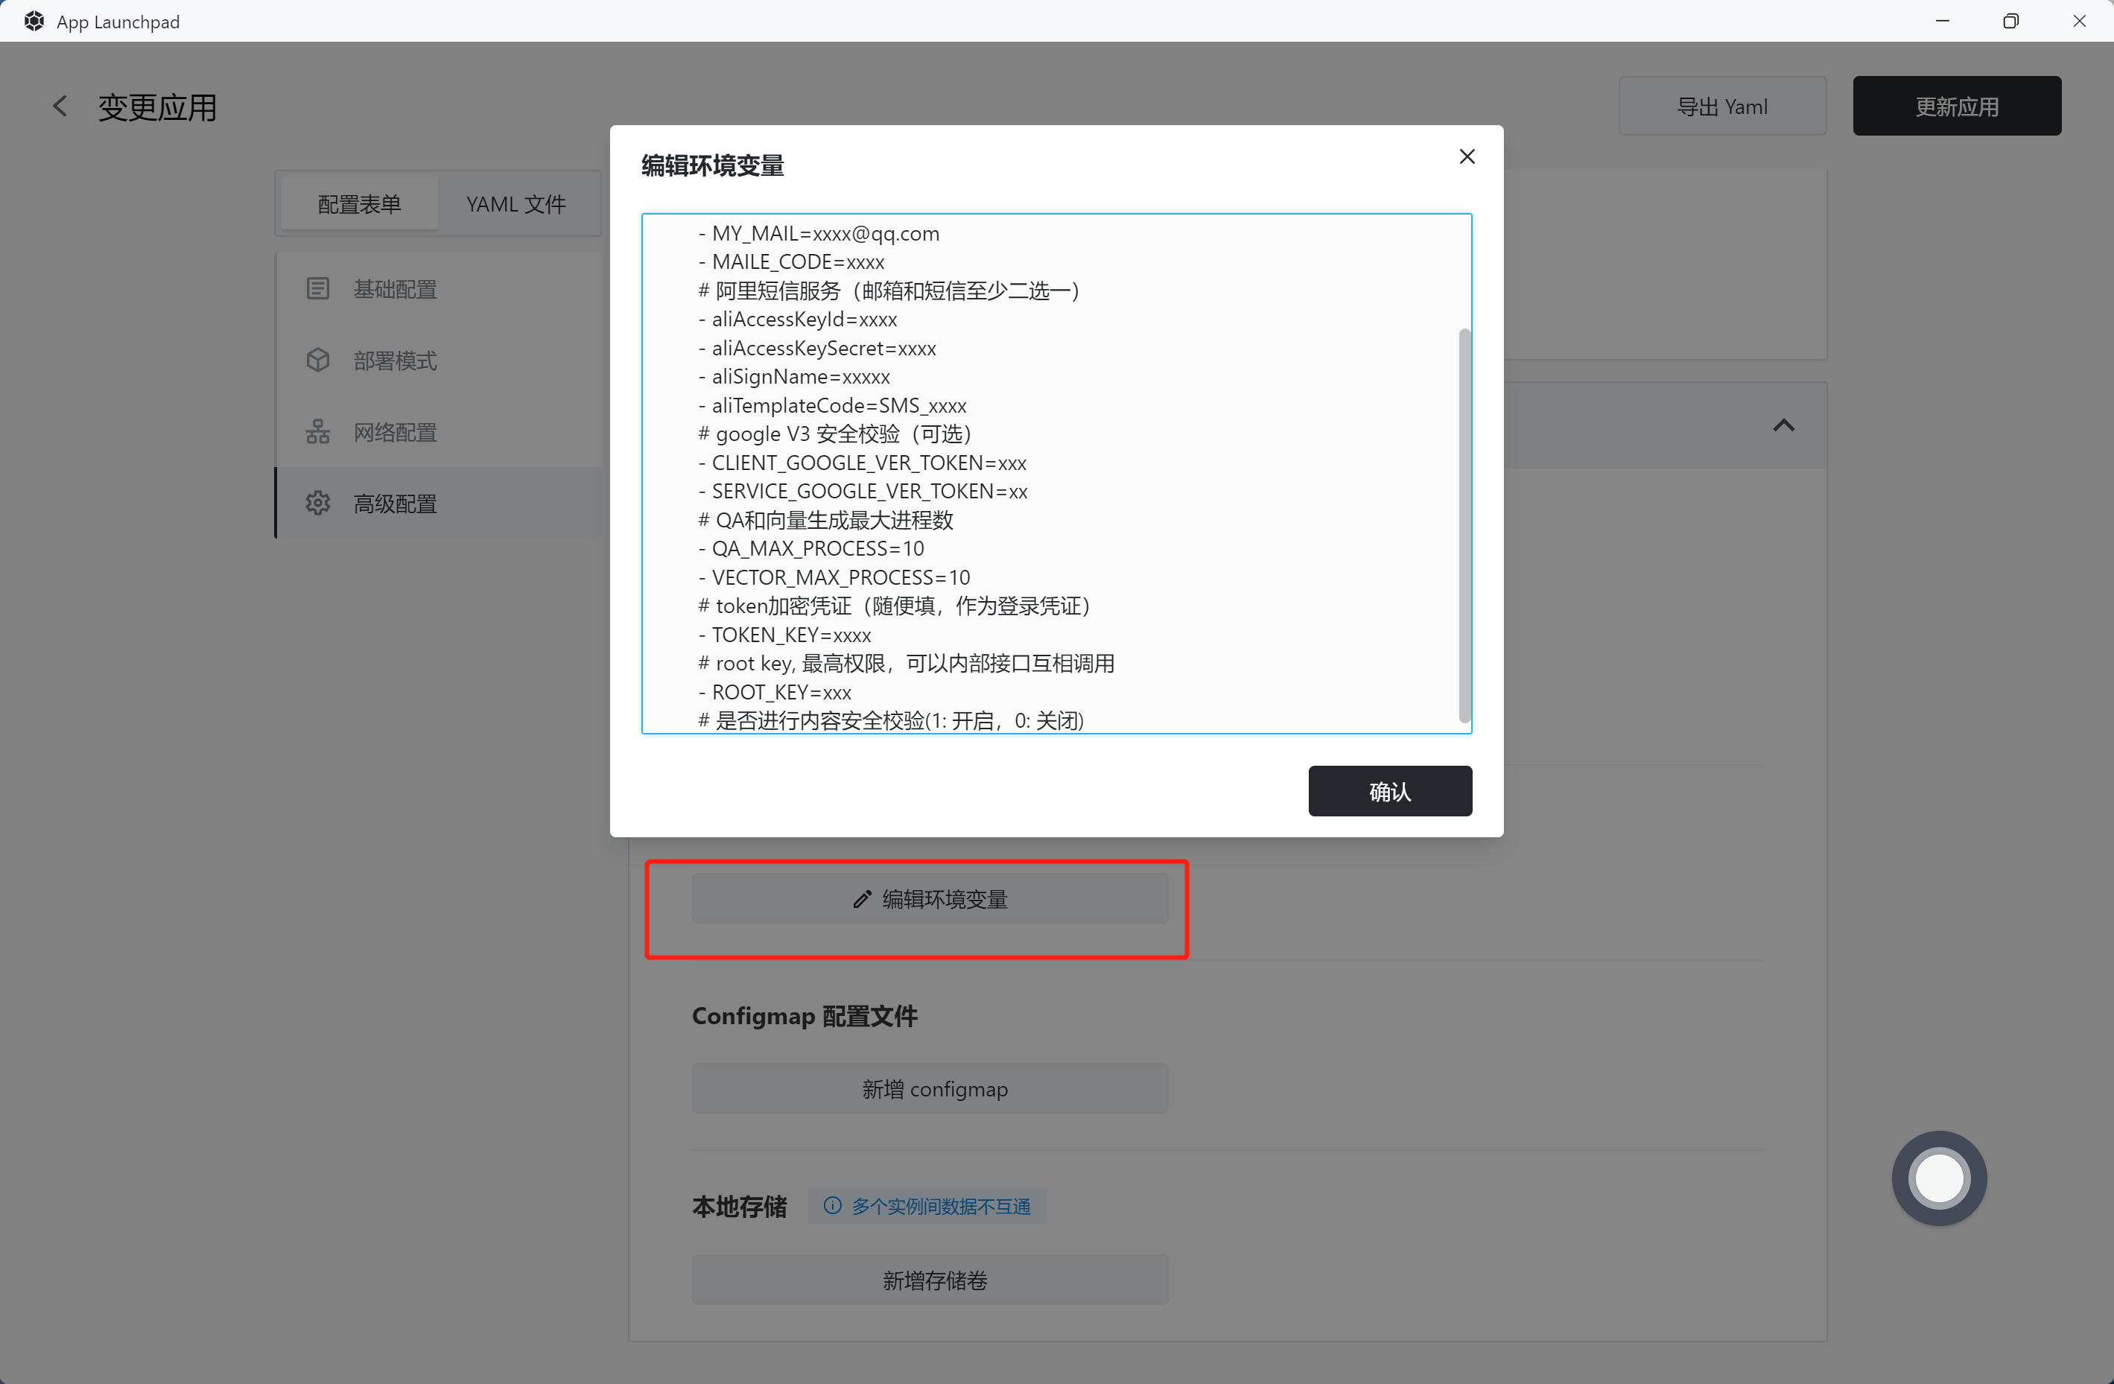This screenshot has height=1384, width=2114.
Task: Click the aliAccessKeySecret=xxxx line
Action: click(x=816, y=348)
